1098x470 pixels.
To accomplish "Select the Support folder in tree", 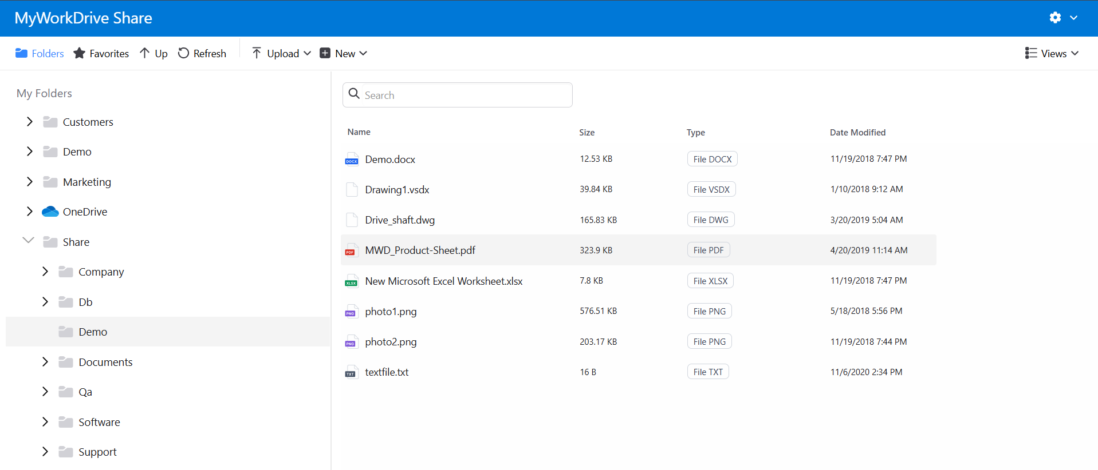I will pyautogui.click(x=97, y=452).
